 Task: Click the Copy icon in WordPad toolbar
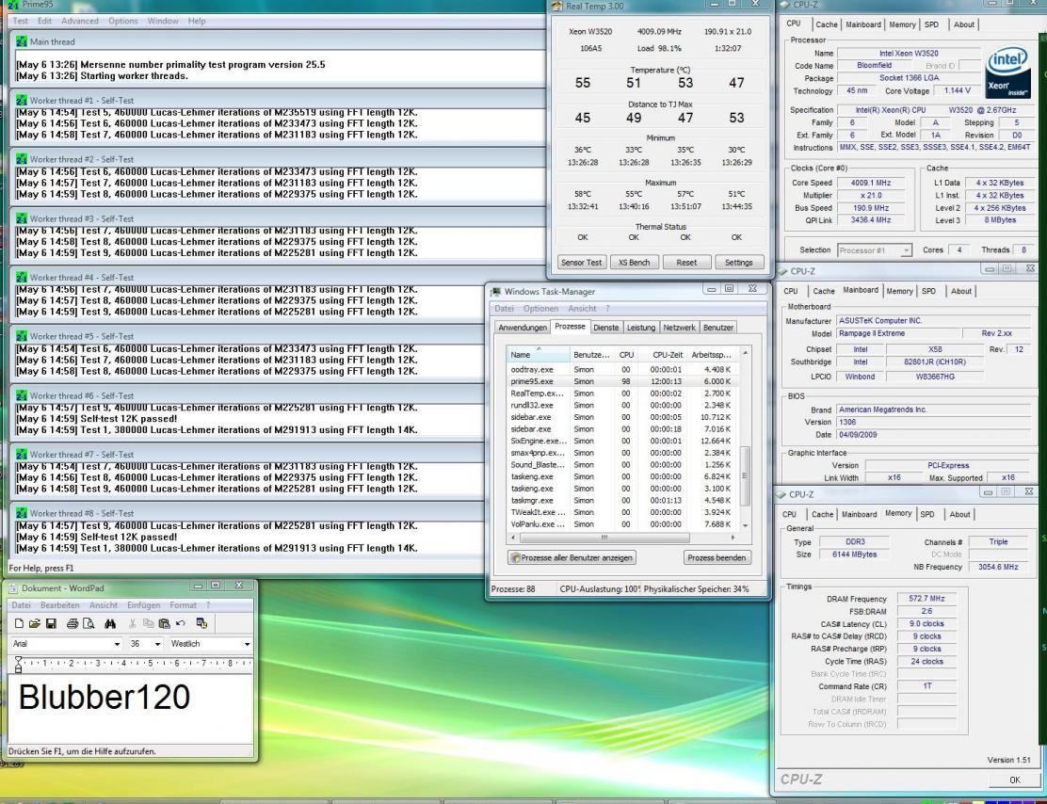tap(148, 623)
